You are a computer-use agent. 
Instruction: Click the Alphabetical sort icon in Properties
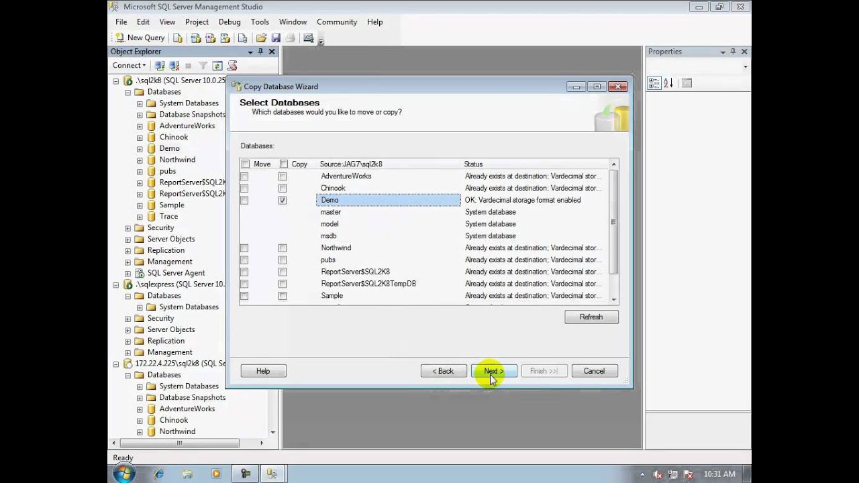(x=668, y=83)
